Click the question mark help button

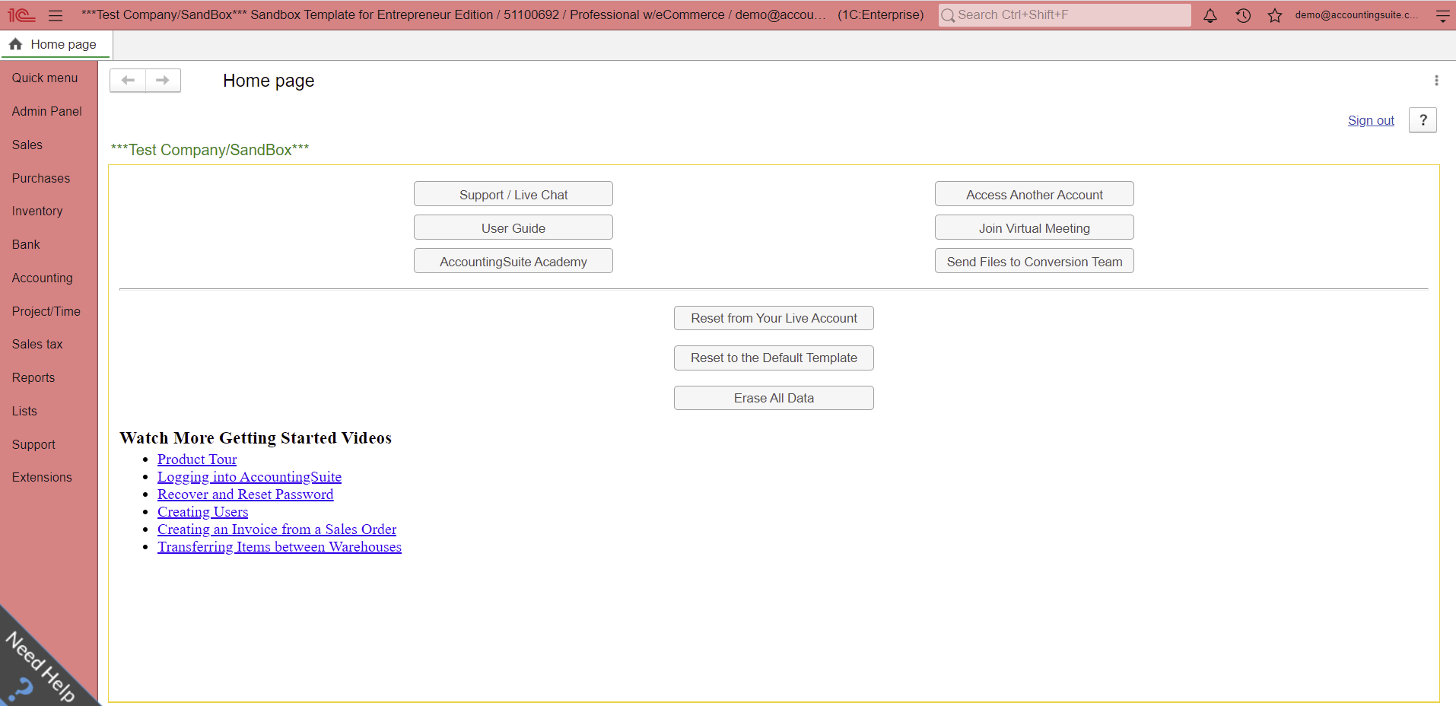tap(1423, 120)
